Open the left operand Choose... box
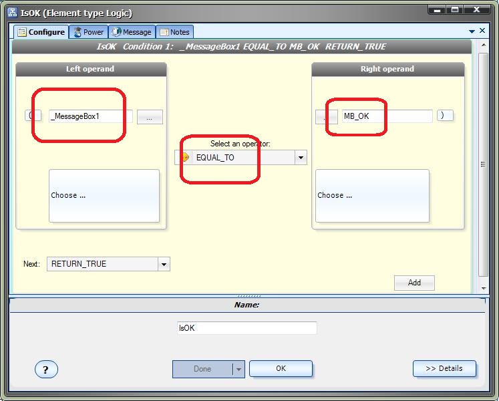Screen dimensions: 499x401 pos(104,196)
